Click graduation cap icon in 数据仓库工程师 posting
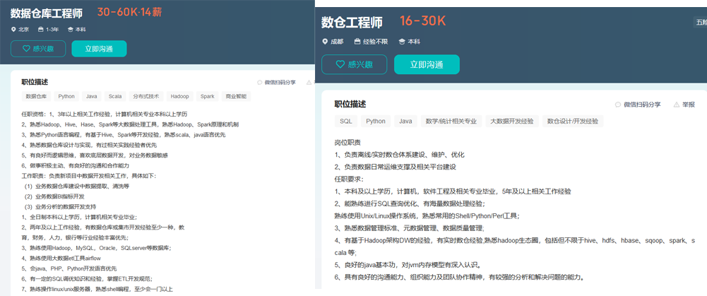The height and width of the screenshot is (296, 707). (x=70, y=30)
